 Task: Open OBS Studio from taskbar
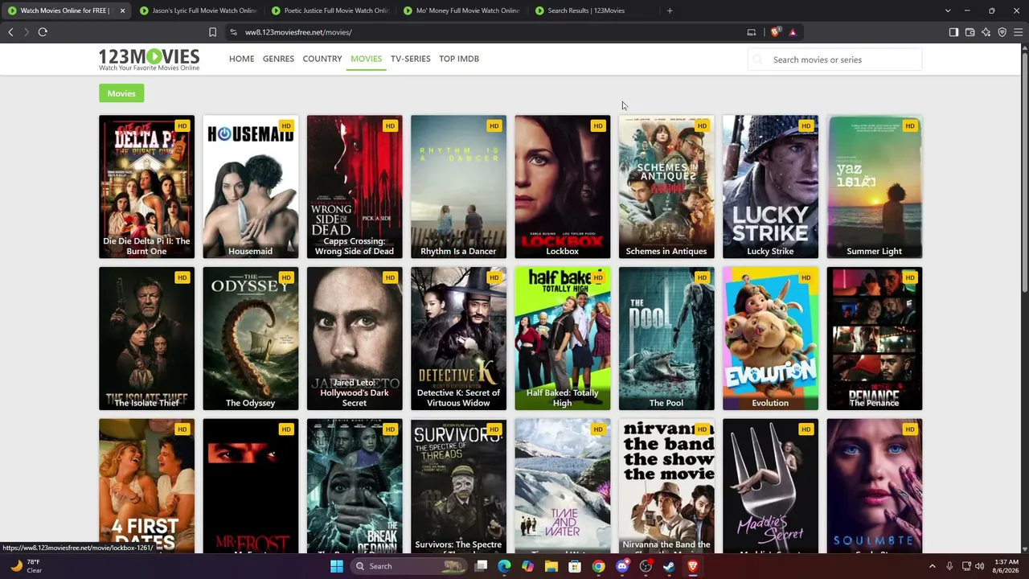tap(646, 566)
